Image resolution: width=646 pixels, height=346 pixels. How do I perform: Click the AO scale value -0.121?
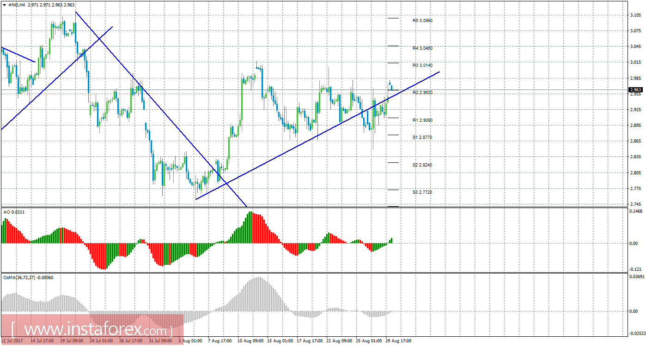tap(636, 269)
